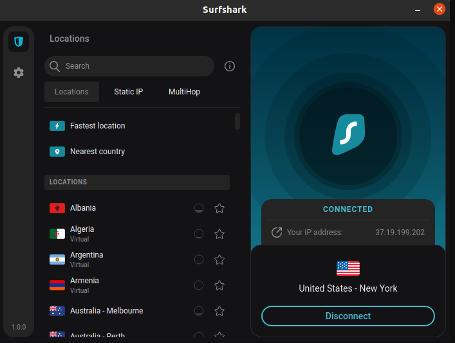Click the Fastest location lightning icon
The height and width of the screenshot is (343, 455).
click(x=57, y=126)
